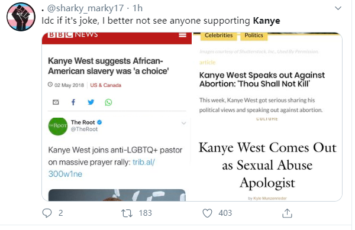
Task: Expand The Root tweet's dropdown chevron
Action: tap(183, 123)
